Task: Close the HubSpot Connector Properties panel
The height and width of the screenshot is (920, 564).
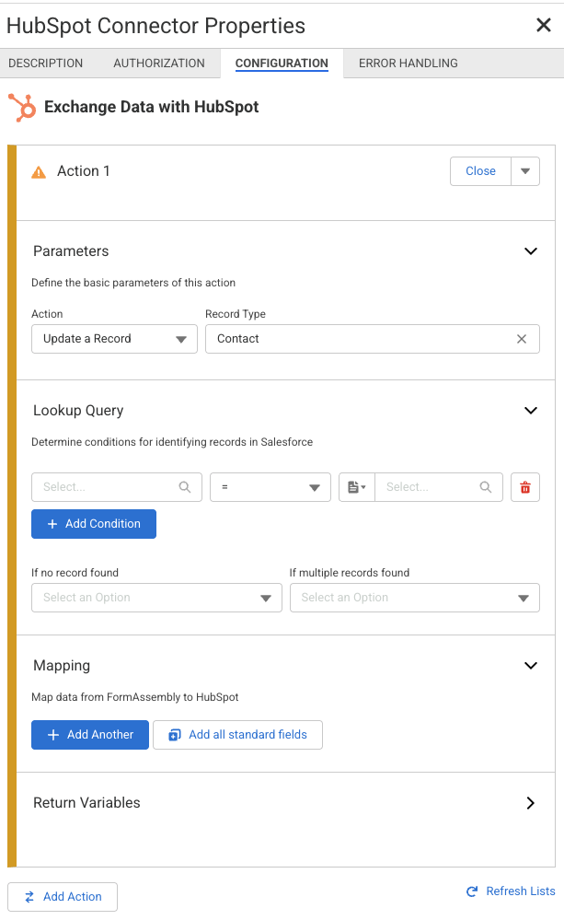Action: 544,25
